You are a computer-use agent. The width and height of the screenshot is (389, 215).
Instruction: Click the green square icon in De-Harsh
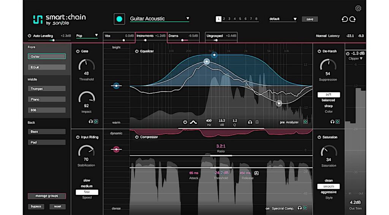point(338,121)
